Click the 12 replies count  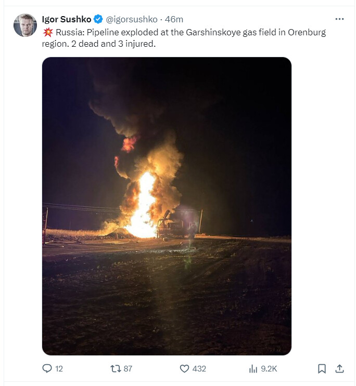click(59, 369)
